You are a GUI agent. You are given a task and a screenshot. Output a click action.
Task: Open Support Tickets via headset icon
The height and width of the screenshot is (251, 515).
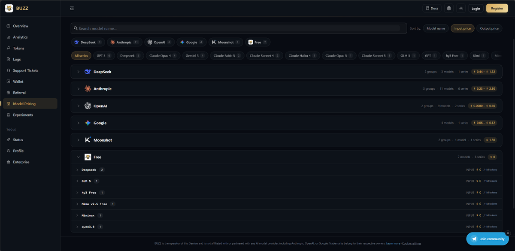pos(9,70)
